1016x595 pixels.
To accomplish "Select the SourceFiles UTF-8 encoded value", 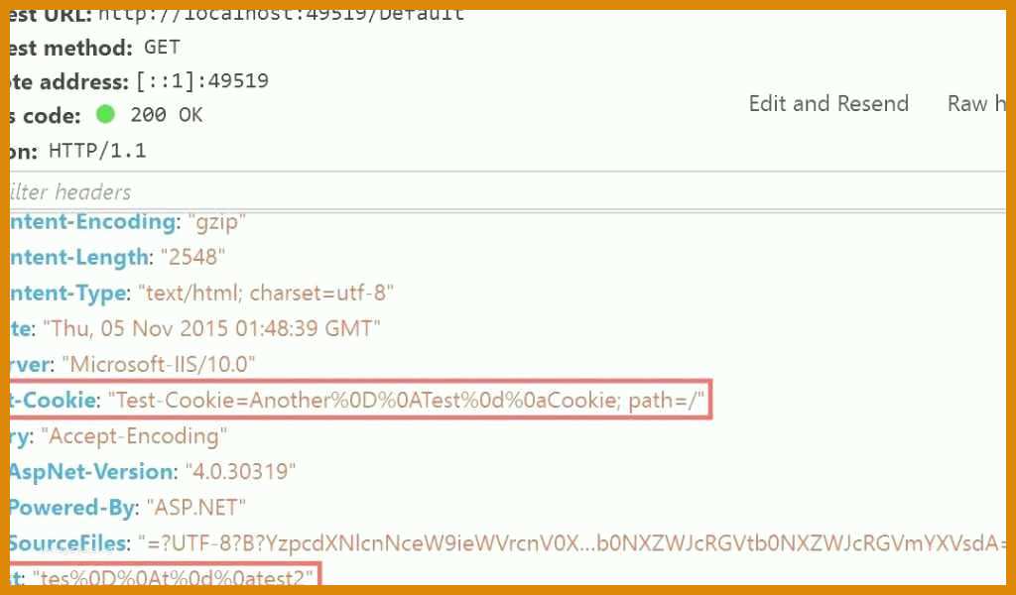I will click(x=571, y=543).
